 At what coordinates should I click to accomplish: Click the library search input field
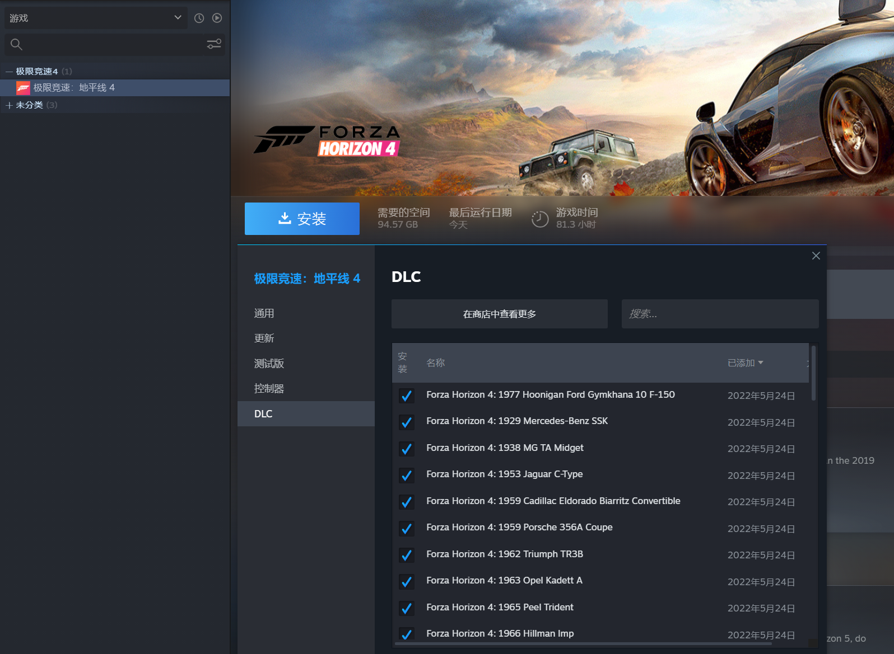pos(114,44)
